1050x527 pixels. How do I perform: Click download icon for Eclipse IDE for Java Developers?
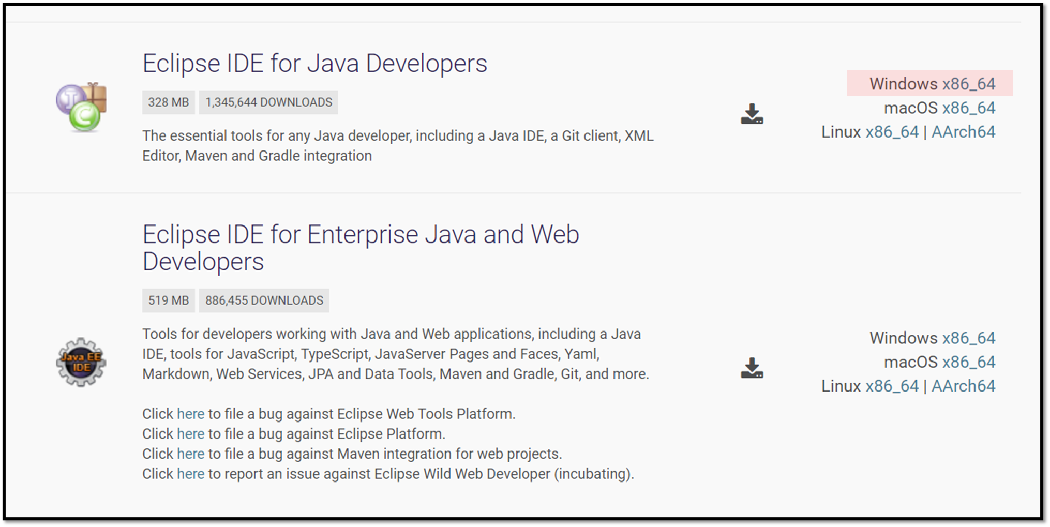(752, 114)
